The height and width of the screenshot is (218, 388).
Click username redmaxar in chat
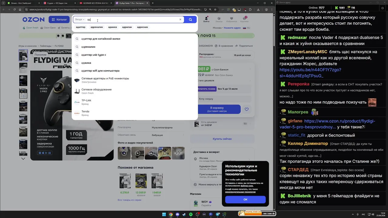click(298, 38)
